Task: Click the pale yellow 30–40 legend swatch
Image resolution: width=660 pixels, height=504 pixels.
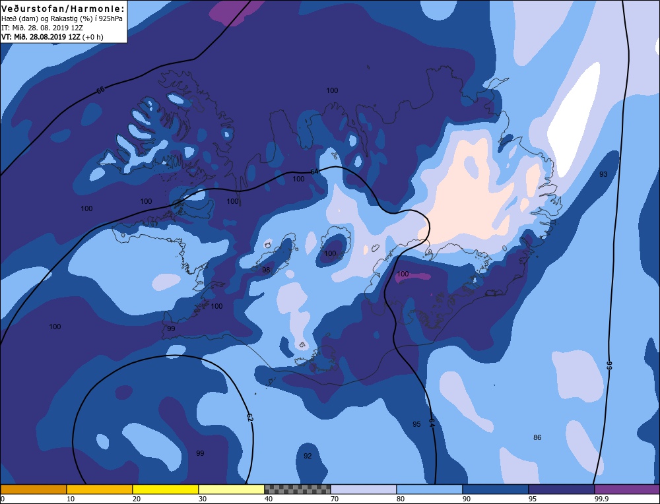Action: (232, 489)
